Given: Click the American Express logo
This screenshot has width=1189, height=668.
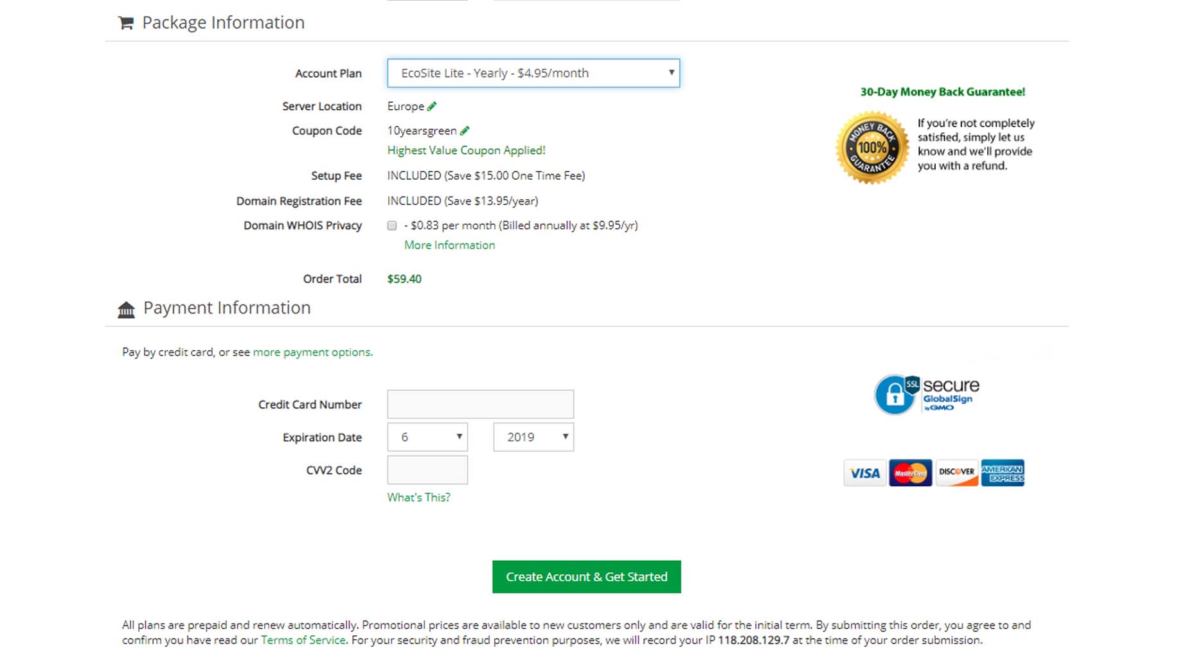Looking at the screenshot, I should point(1003,473).
